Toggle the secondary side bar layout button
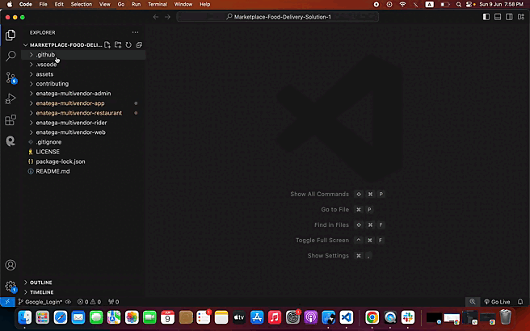Image resolution: width=530 pixels, height=331 pixels. (511, 16)
